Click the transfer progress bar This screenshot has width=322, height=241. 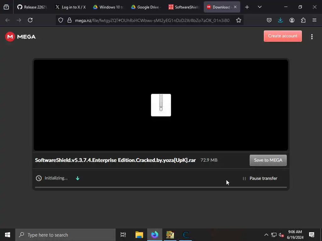point(161,187)
